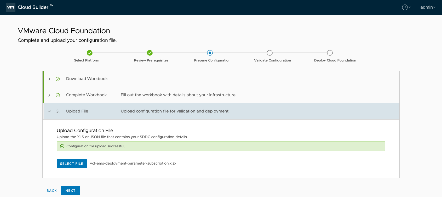The height and width of the screenshot is (197, 442).
Task: Click the Deploy Cloud Foundation step circle
Action: click(x=330, y=53)
